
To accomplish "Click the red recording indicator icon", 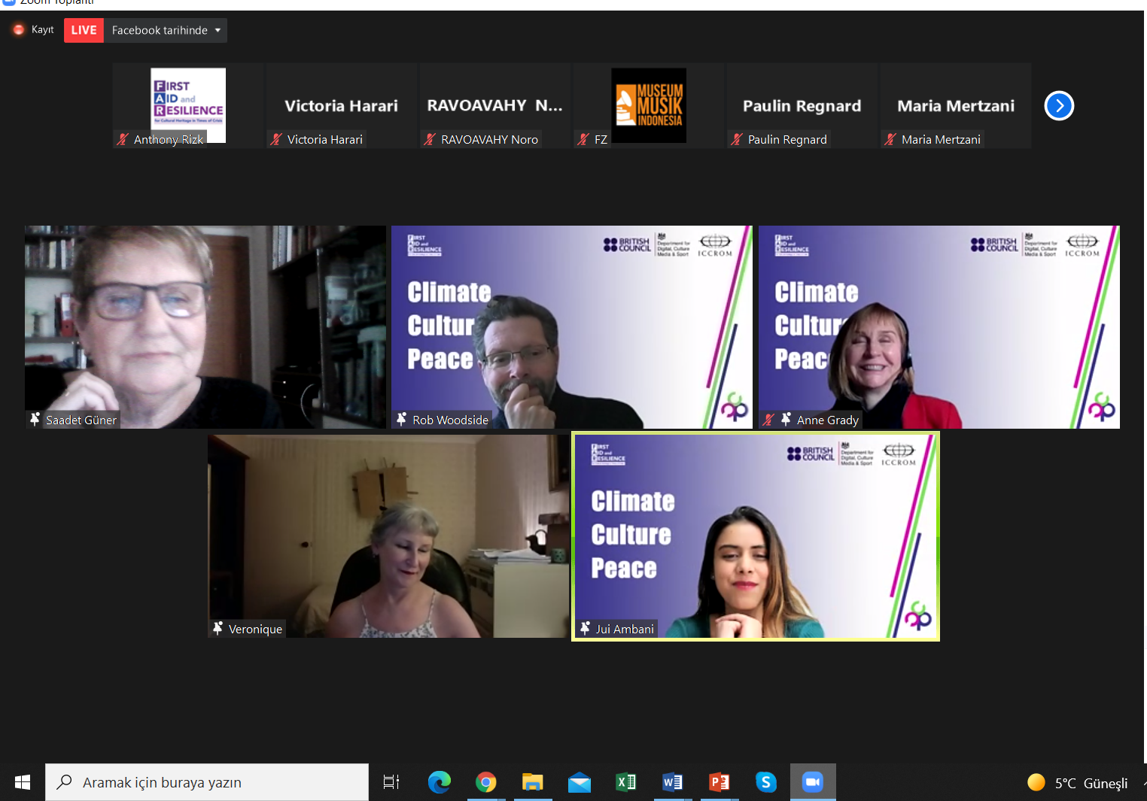I will click(x=19, y=30).
